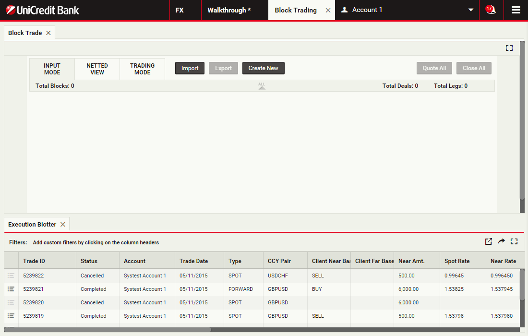Switch to Netted View
528x336 pixels.
point(97,69)
